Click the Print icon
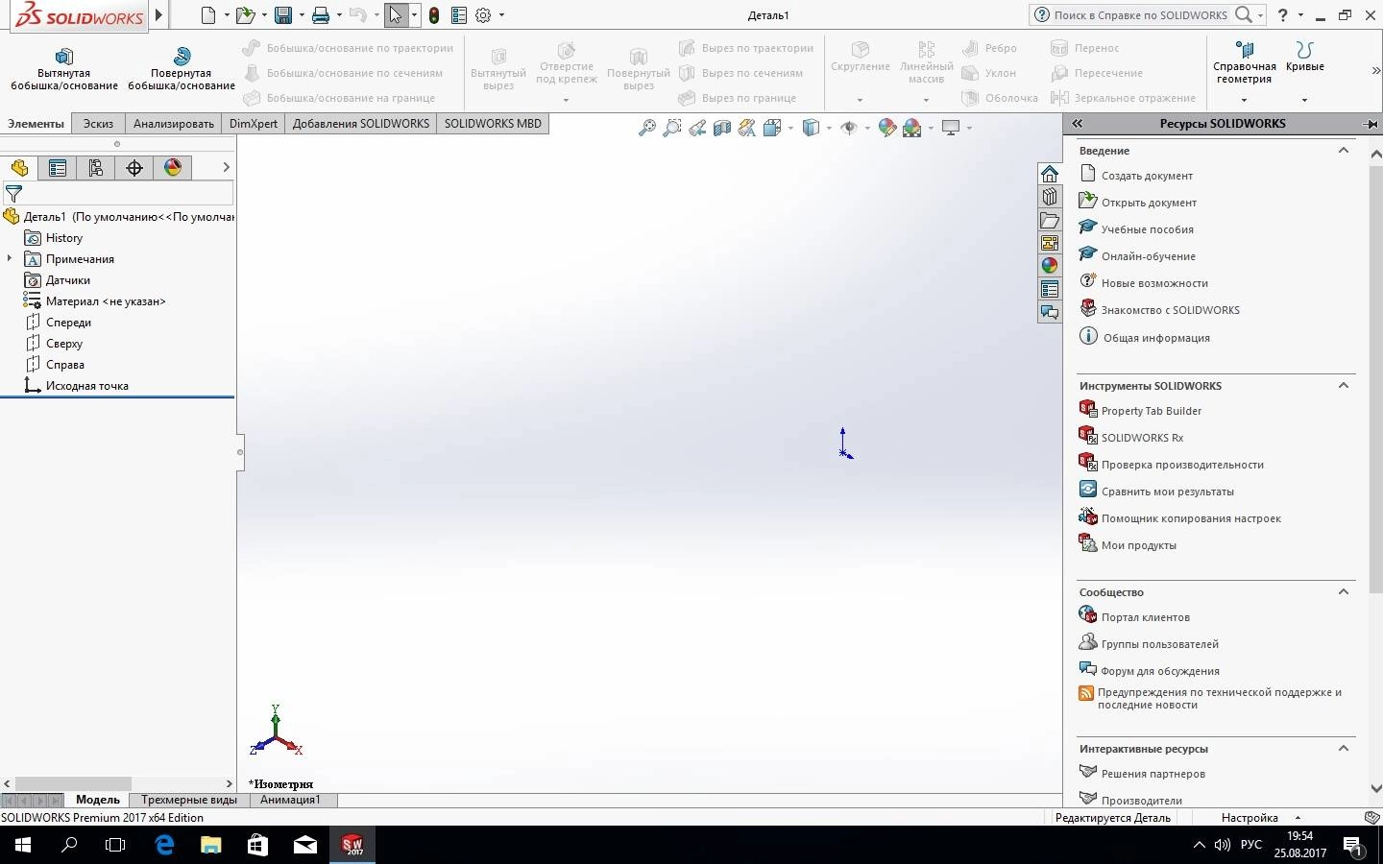The height and width of the screenshot is (864, 1383). [x=321, y=14]
